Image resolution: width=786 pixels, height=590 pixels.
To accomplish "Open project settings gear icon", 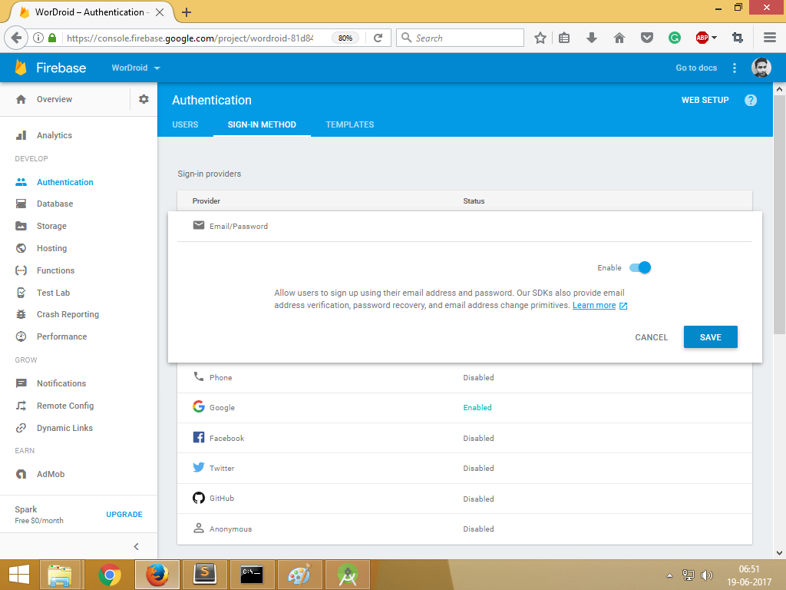I will (x=144, y=99).
